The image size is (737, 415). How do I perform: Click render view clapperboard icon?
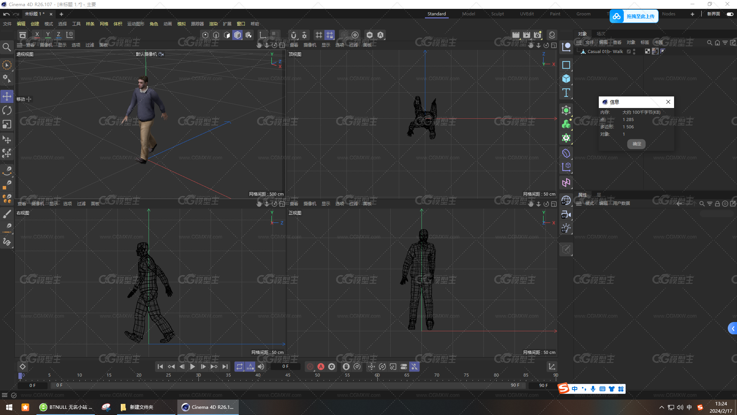516,35
